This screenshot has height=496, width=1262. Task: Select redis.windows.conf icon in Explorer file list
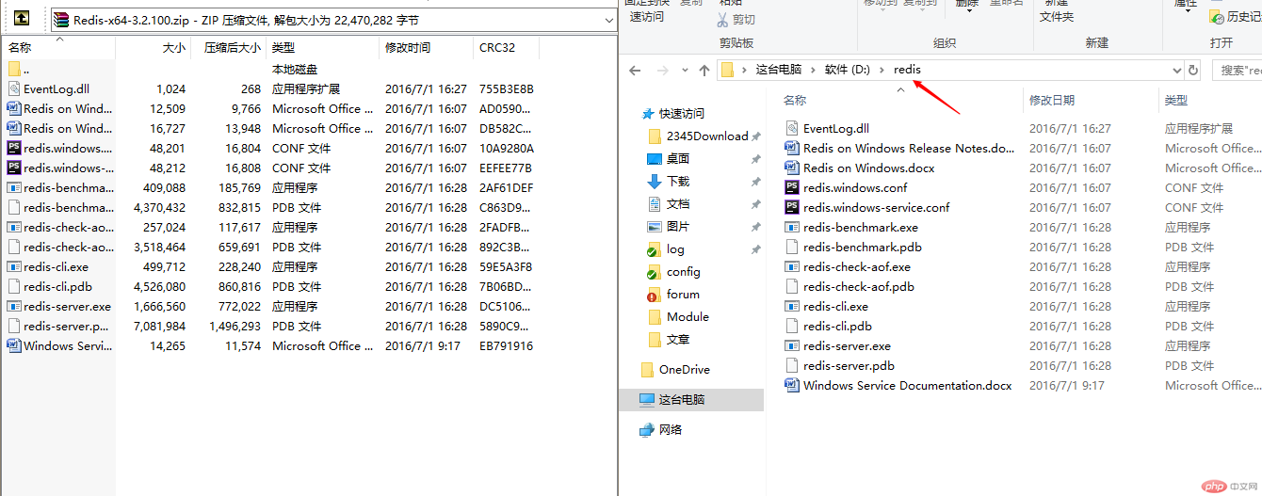(x=791, y=187)
